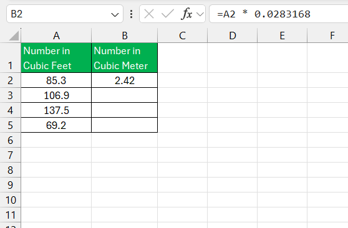Select column B header
Image resolution: width=348 pixels, height=228 pixels.
[125, 36]
